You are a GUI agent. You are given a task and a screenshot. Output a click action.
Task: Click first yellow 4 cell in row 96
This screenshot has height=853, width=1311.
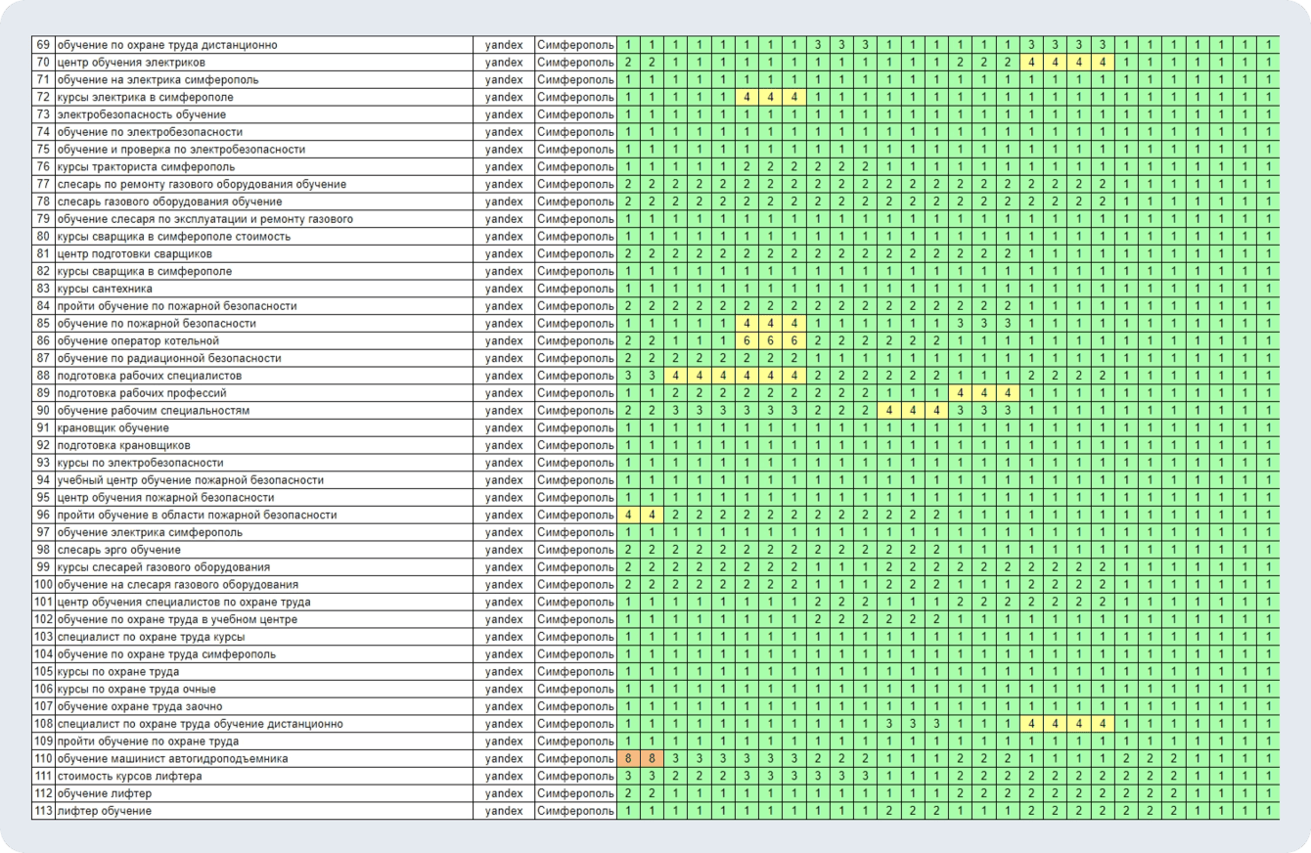pyautogui.click(x=628, y=516)
